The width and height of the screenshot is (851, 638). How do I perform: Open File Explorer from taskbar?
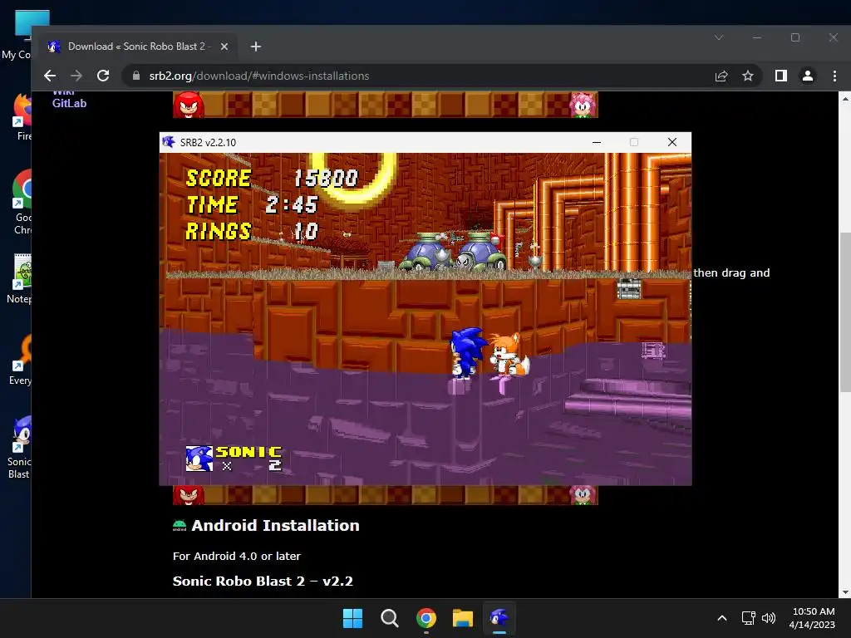[462, 618]
